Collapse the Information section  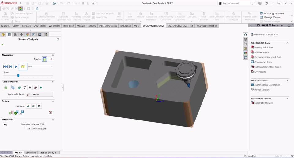[x=53, y=120]
